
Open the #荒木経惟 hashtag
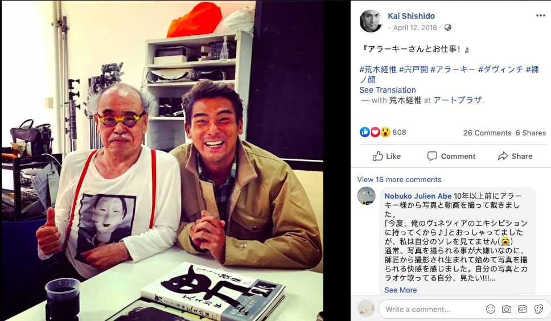378,69
